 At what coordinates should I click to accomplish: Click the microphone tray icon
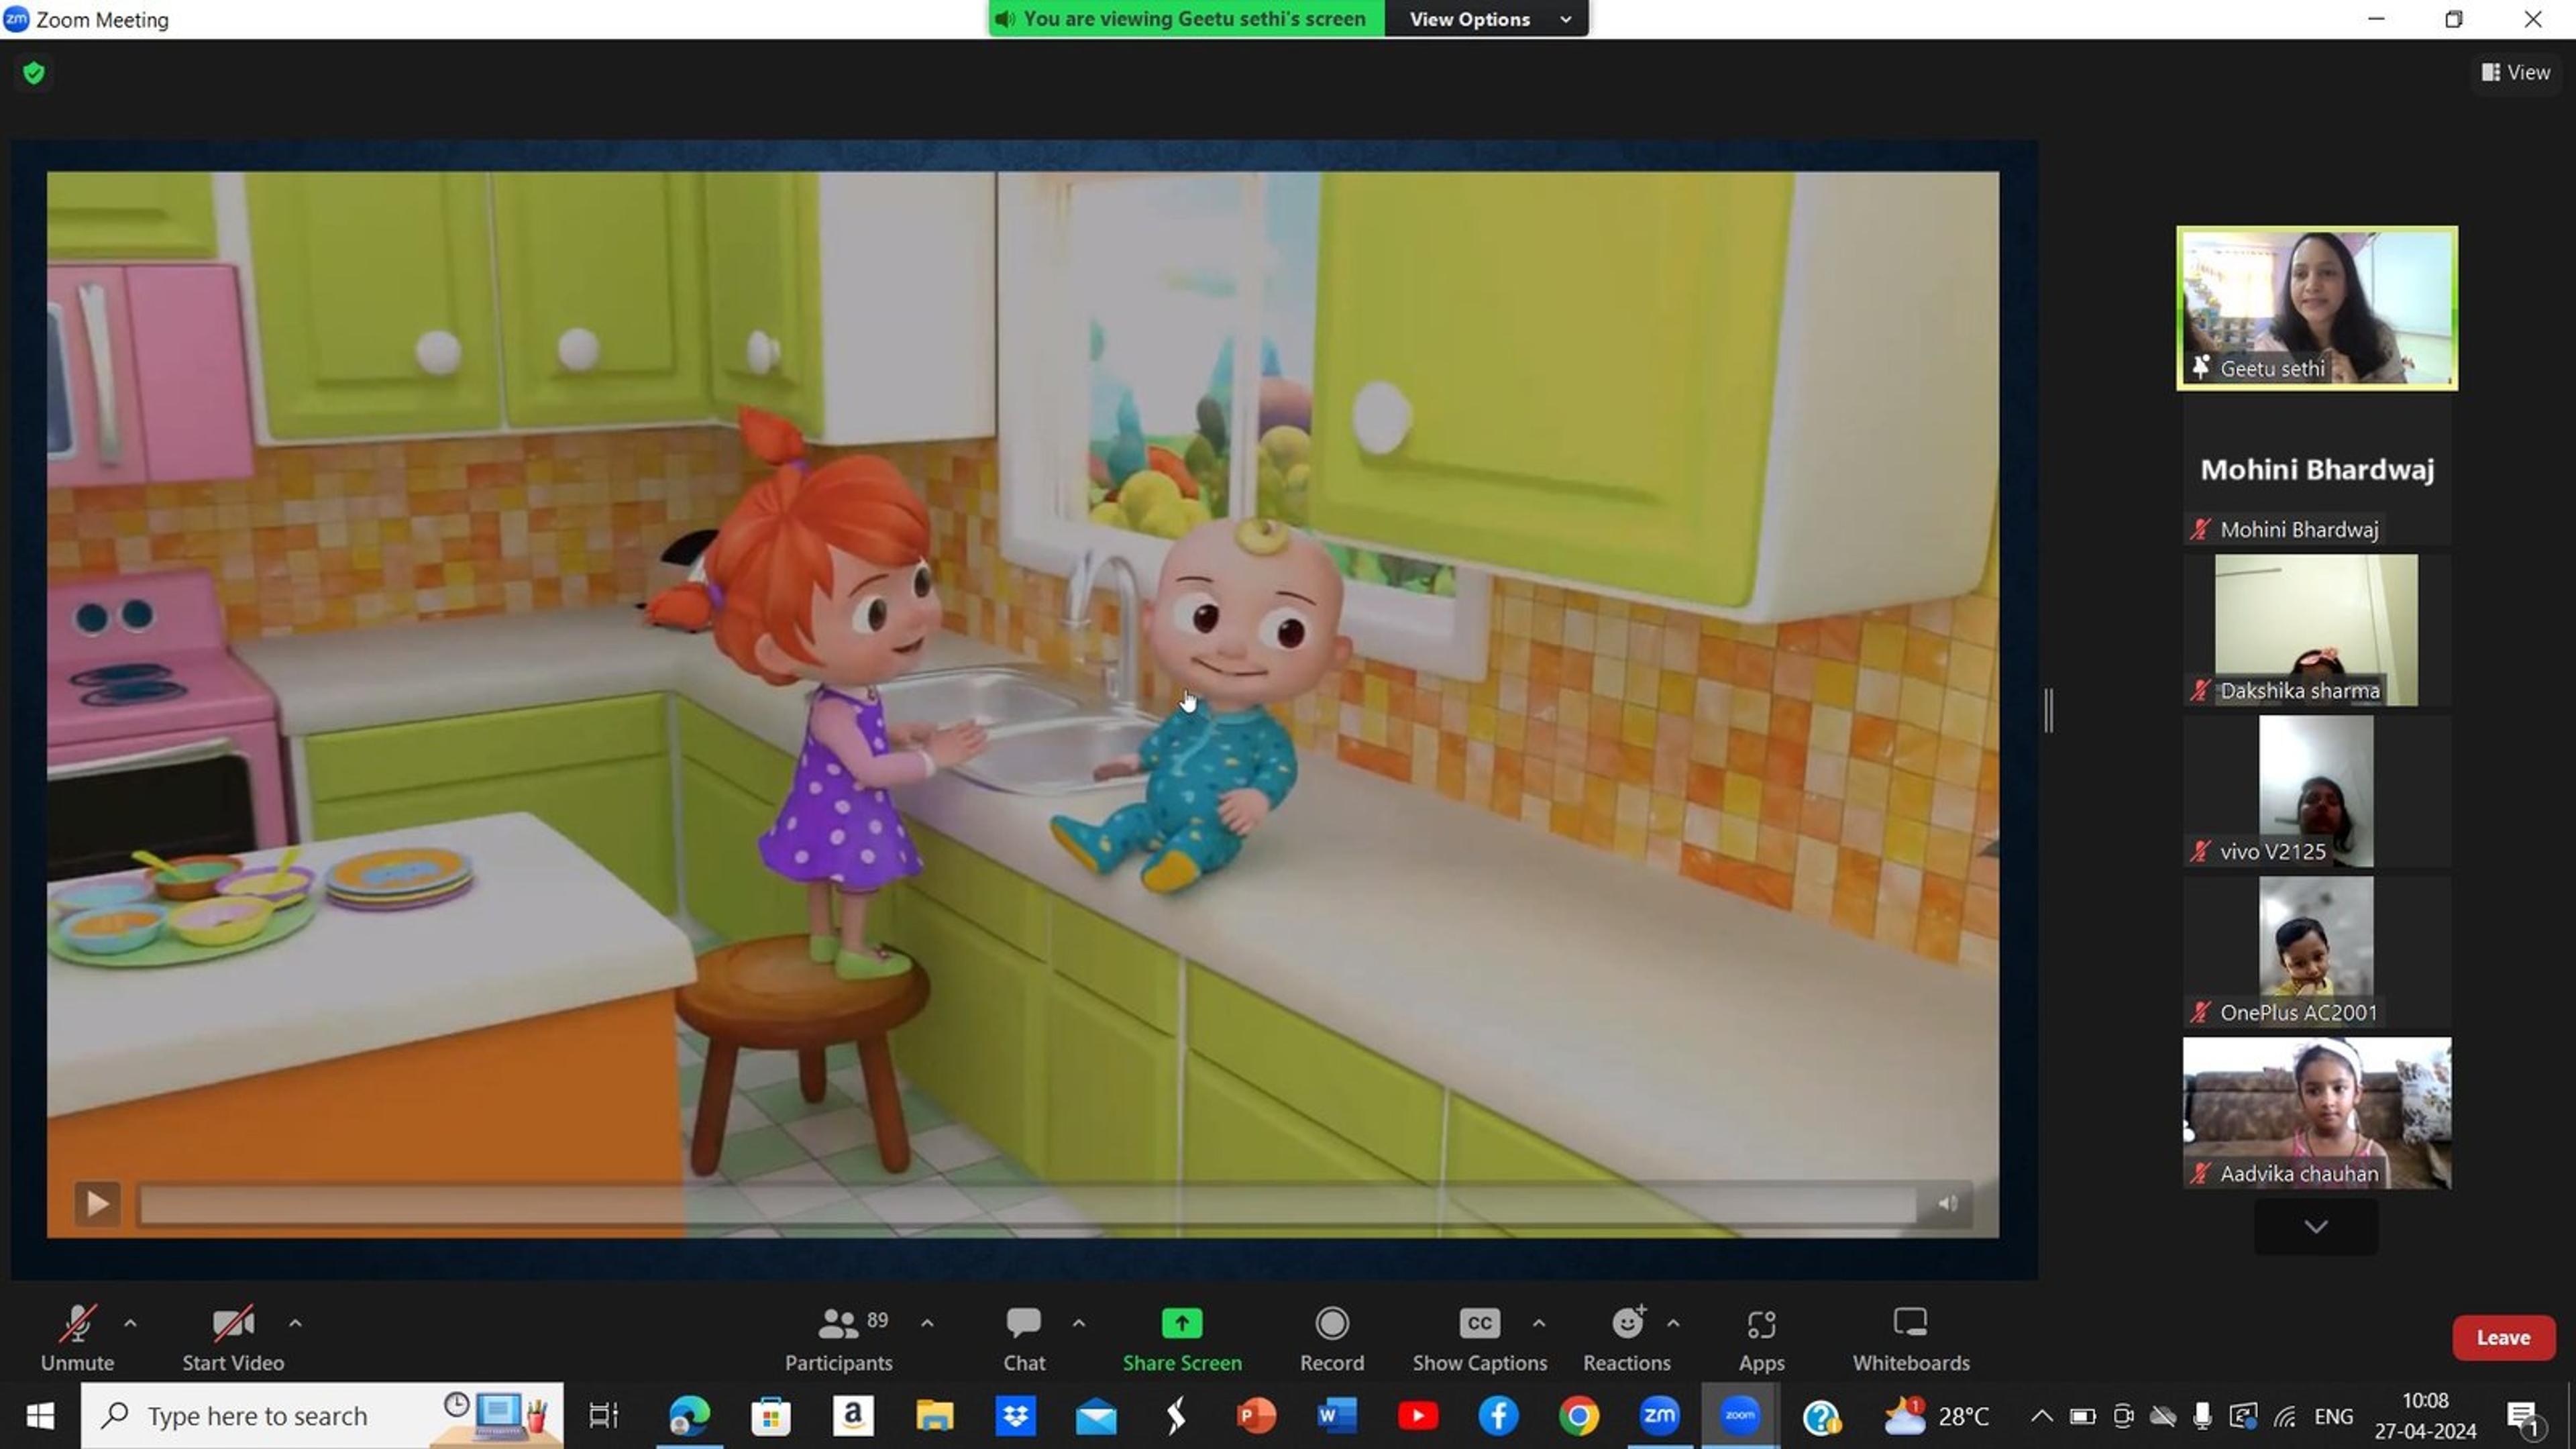click(x=2202, y=1416)
